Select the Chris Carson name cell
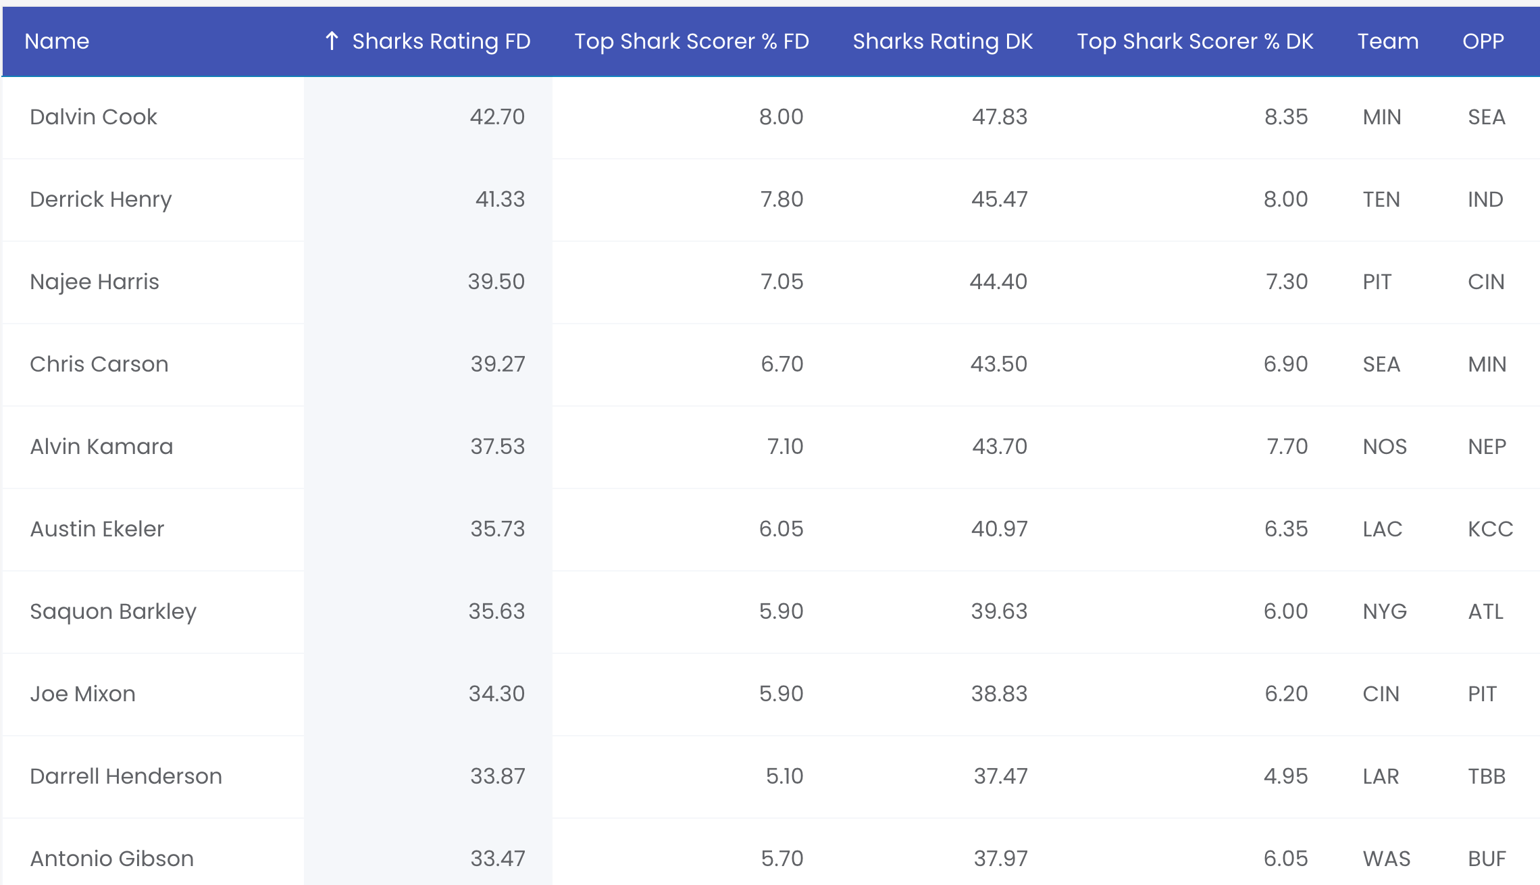Screen dimensions: 1540x885 tap(99, 364)
